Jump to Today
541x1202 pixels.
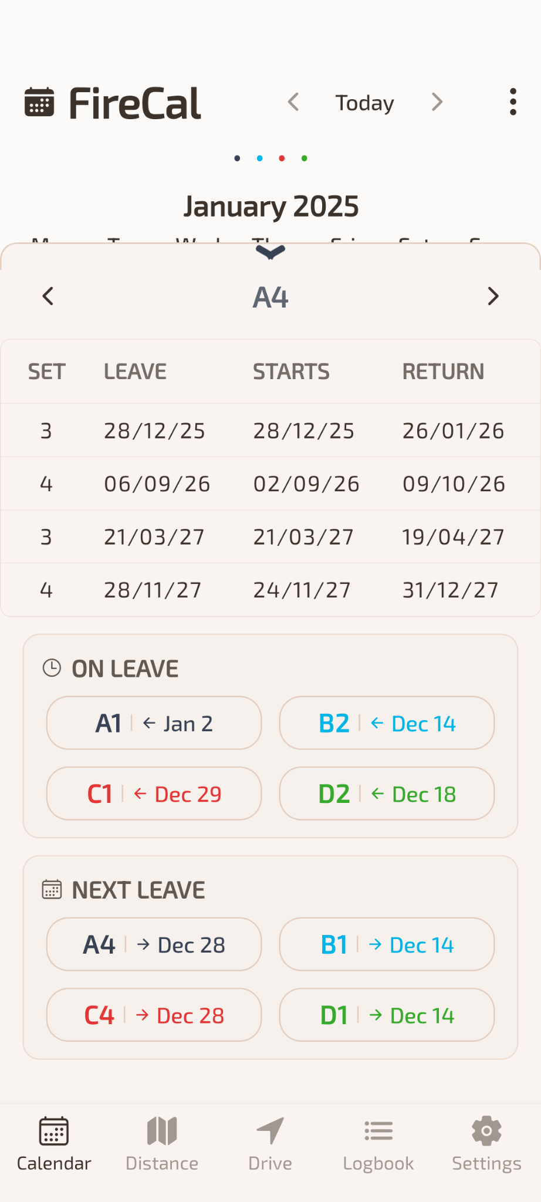click(364, 103)
